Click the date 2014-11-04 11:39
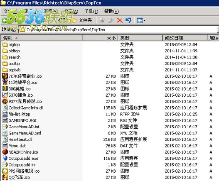The height and width of the screenshot is (181, 219). pos(181,51)
